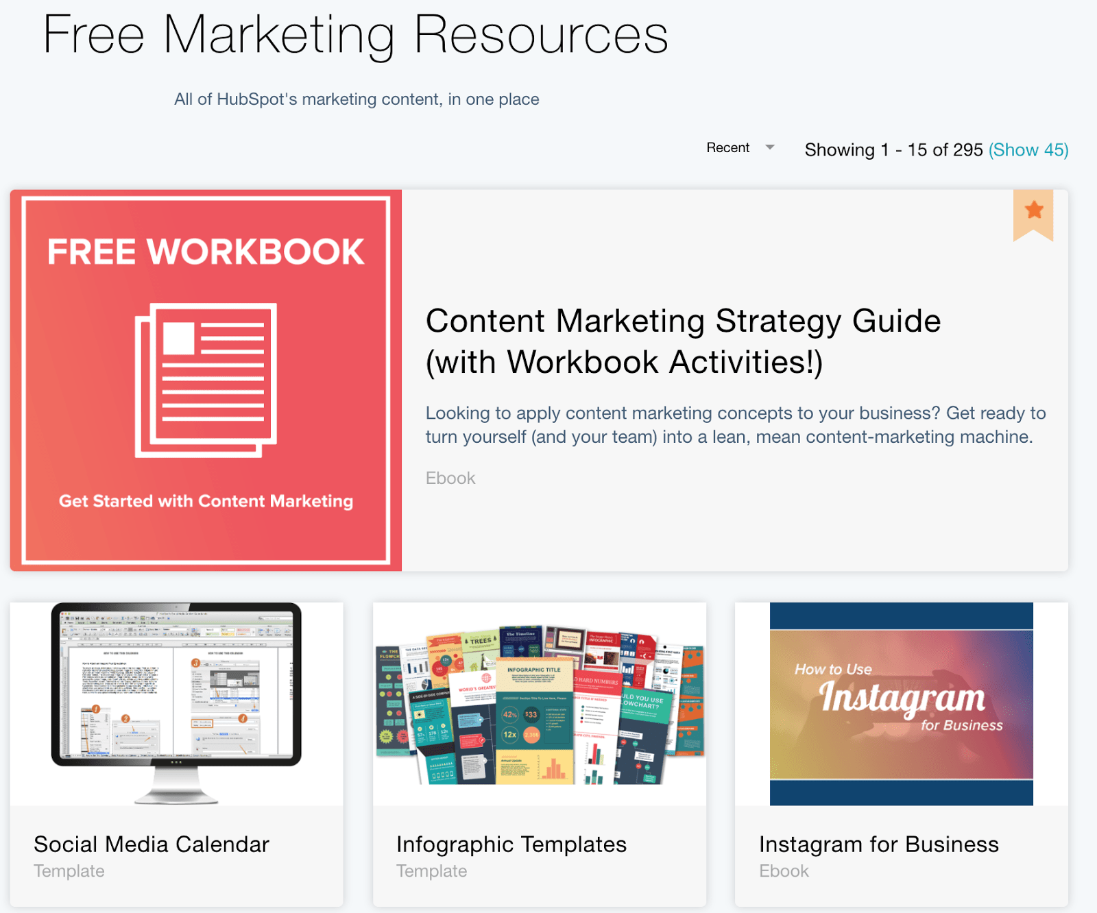The image size is (1097, 913).
Task: Click Social Media Calendar title
Action: click(x=152, y=844)
